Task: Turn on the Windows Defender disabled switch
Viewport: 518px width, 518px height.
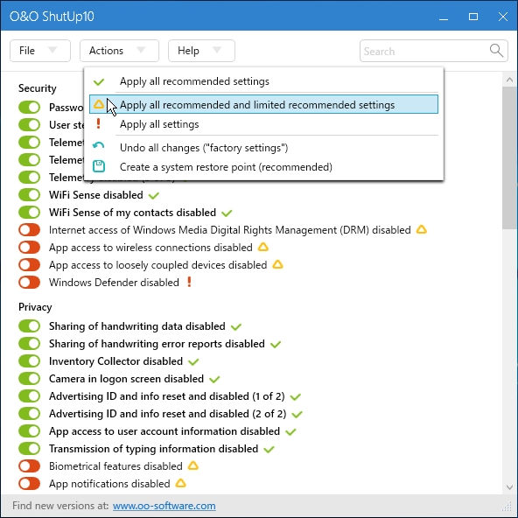Action: (30, 283)
